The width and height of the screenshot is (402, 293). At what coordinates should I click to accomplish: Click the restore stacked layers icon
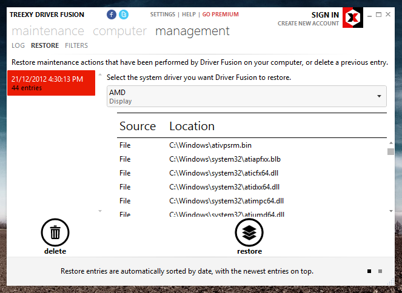tap(249, 232)
